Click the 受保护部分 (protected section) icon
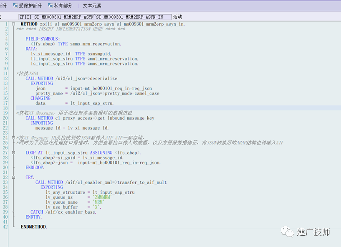 (x=15, y=6)
